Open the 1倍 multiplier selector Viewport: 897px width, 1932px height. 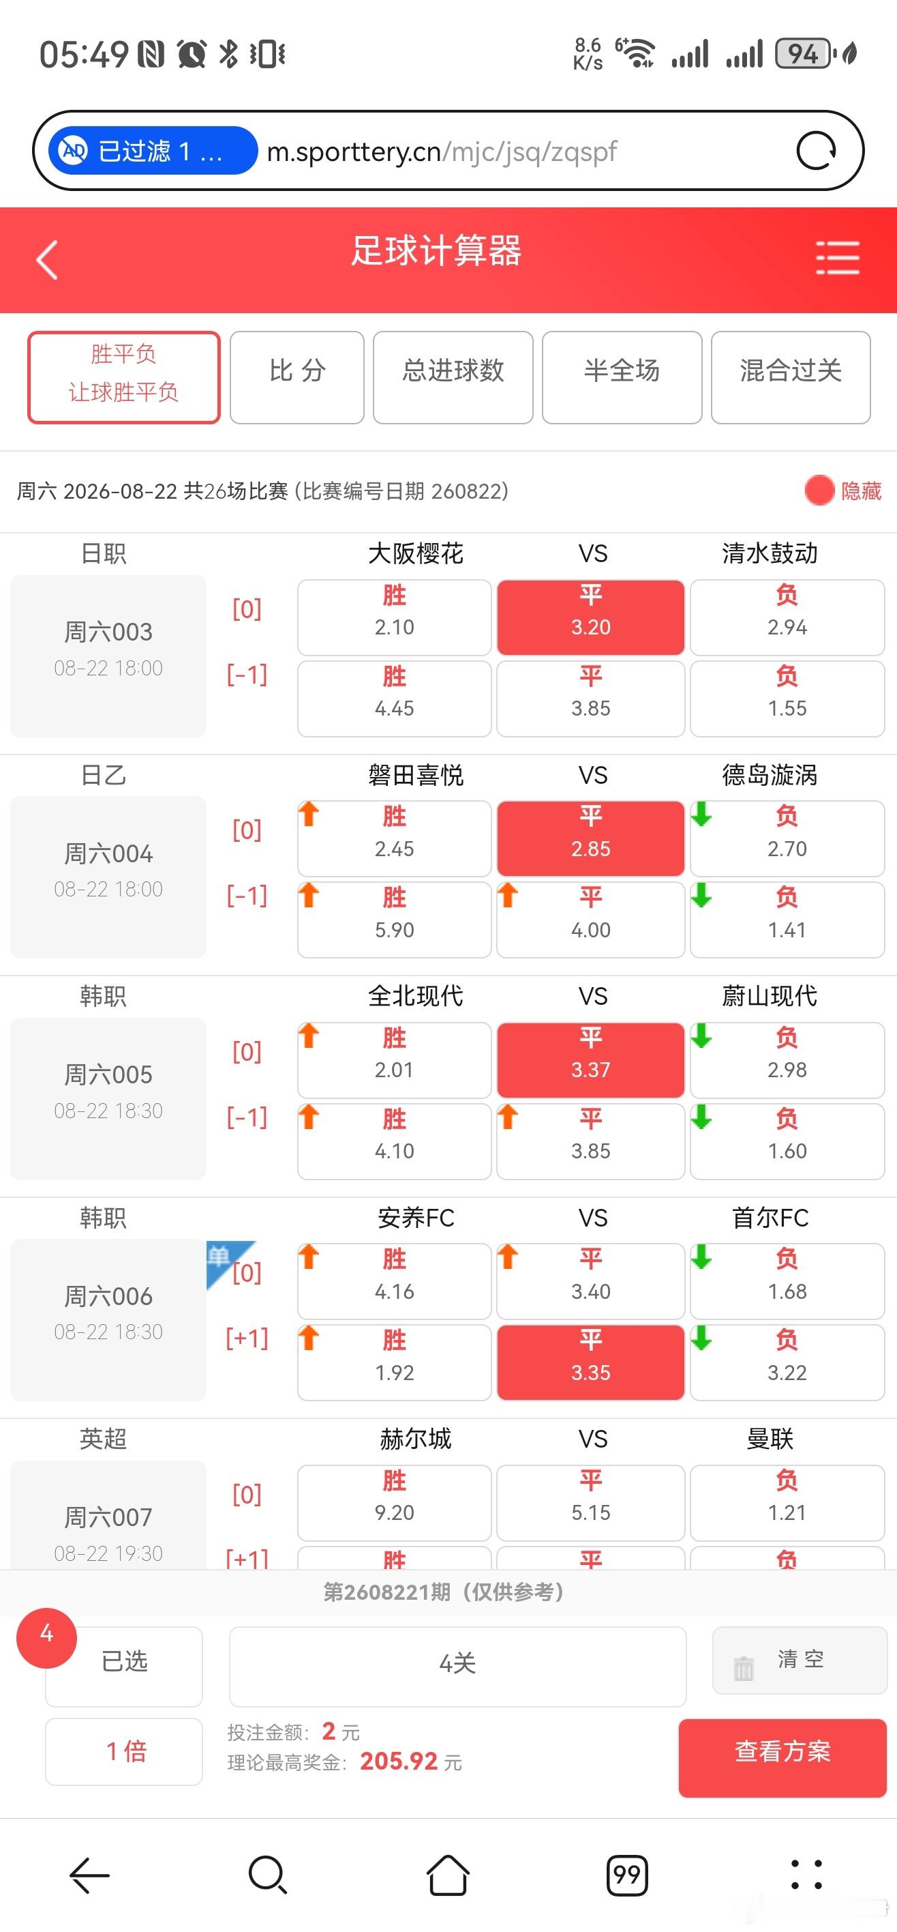click(123, 1751)
